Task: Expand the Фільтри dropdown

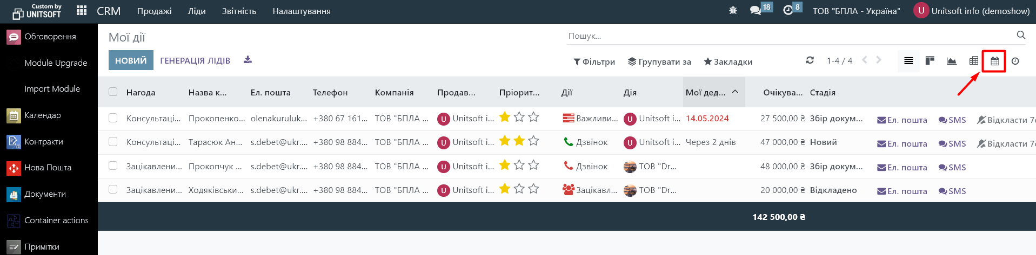Action: [594, 61]
